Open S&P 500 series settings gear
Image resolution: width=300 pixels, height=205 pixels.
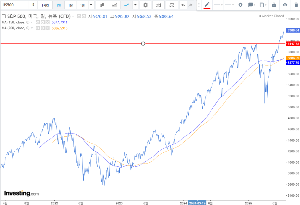pyautogui.click(x=84, y=16)
